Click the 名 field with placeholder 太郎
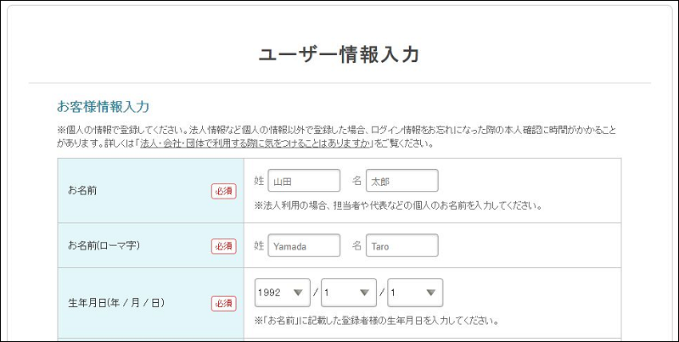 [x=401, y=181]
